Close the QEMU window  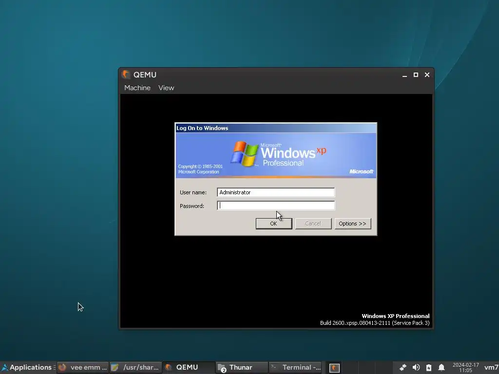(x=427, y=75)
